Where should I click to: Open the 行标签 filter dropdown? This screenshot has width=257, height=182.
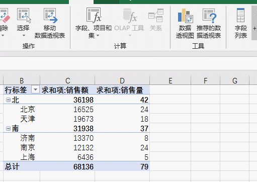35,89
